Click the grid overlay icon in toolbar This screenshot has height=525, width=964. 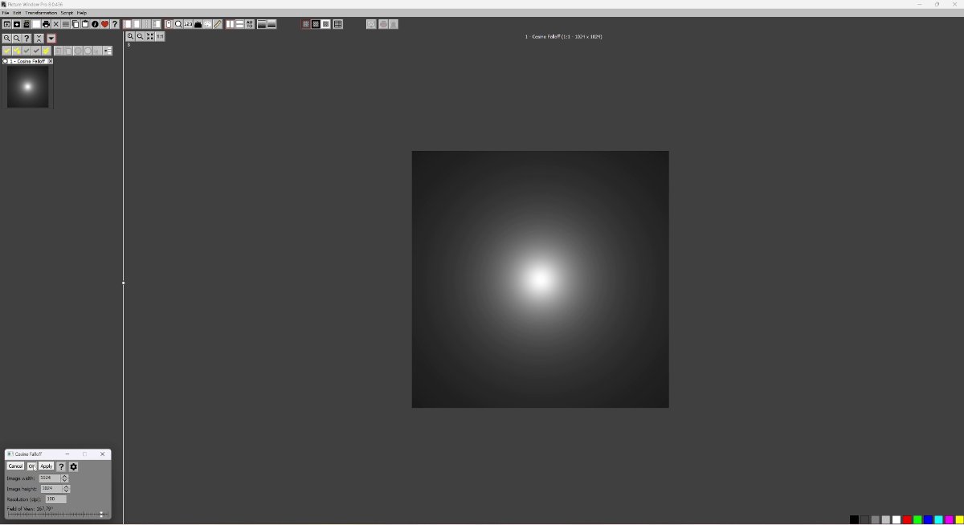(338, 24)
